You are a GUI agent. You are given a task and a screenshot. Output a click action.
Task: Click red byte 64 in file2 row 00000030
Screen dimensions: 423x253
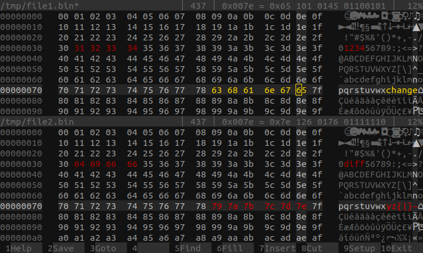[79, 164]
